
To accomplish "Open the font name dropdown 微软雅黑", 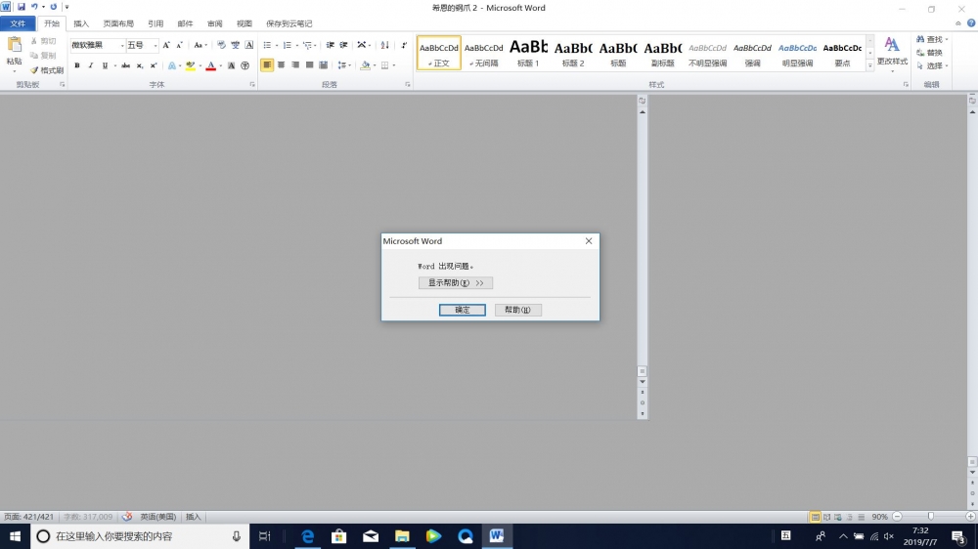I will click(122, 45).
